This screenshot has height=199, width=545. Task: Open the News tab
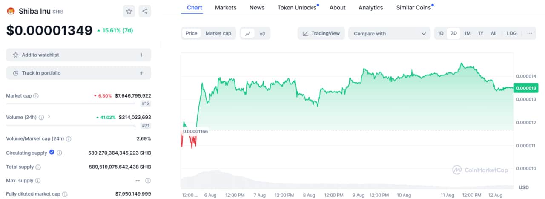[x=257, y=7]
